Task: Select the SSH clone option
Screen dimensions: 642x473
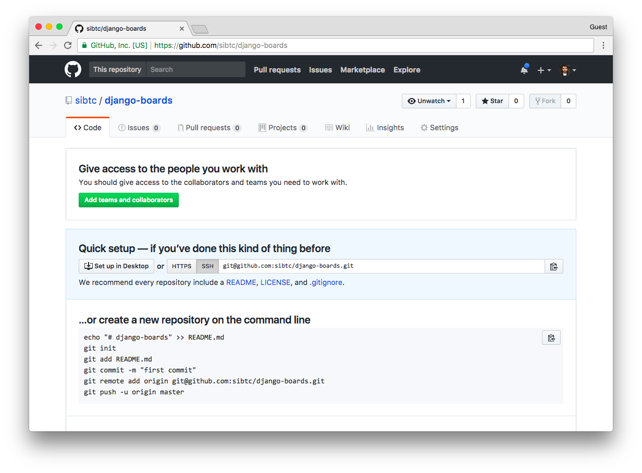Action: 207,266
